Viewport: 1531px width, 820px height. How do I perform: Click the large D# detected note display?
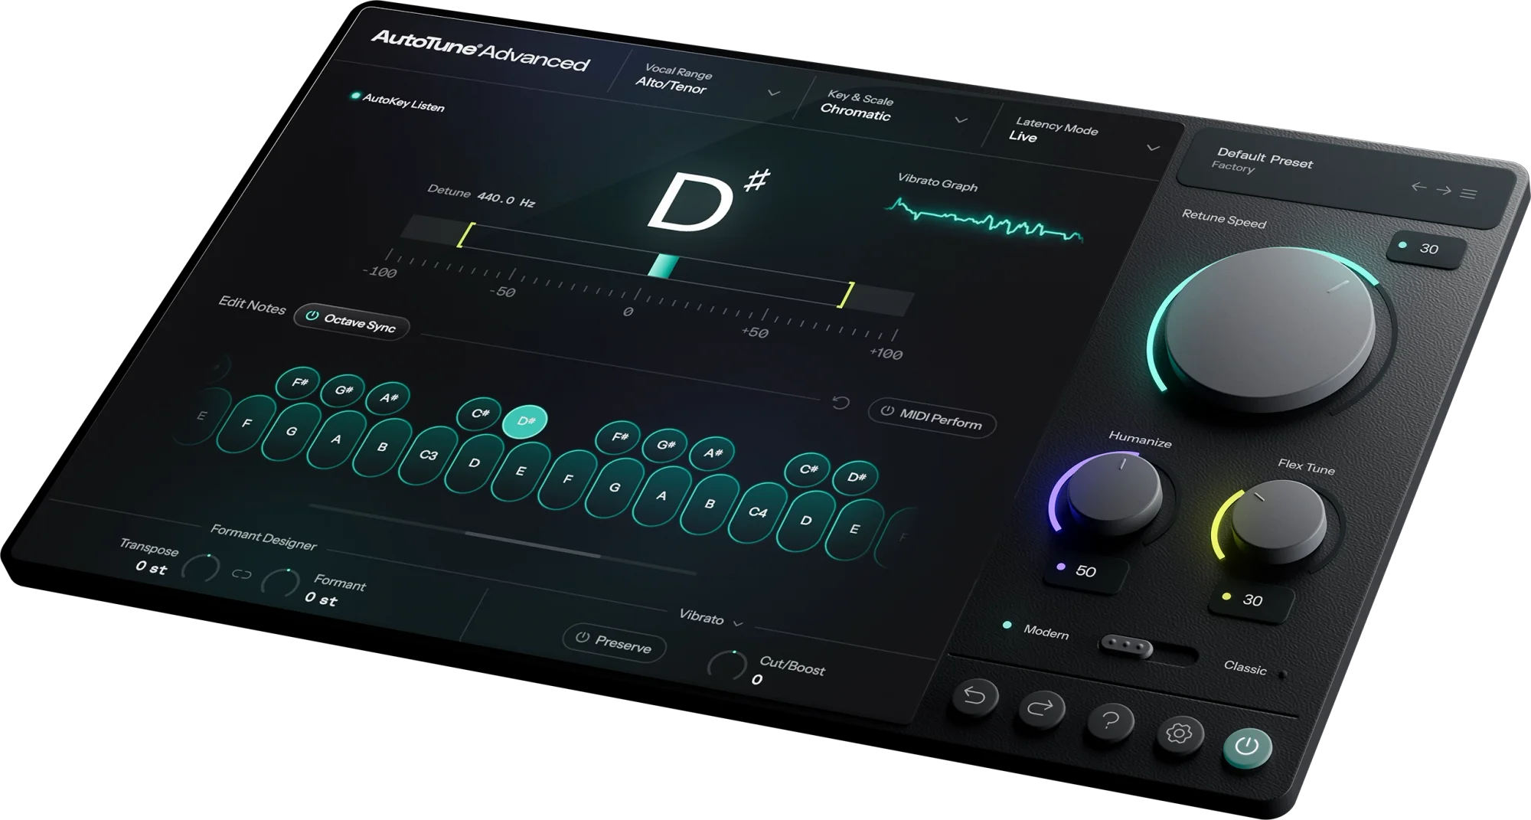(708, 201)
